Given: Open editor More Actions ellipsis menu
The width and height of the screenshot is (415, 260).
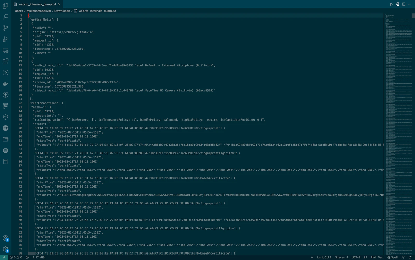Looking at the screenshot, I should tap(410, 4).
